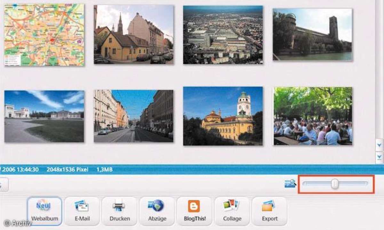
Task: Click the Export button
Action: [270, 211]
